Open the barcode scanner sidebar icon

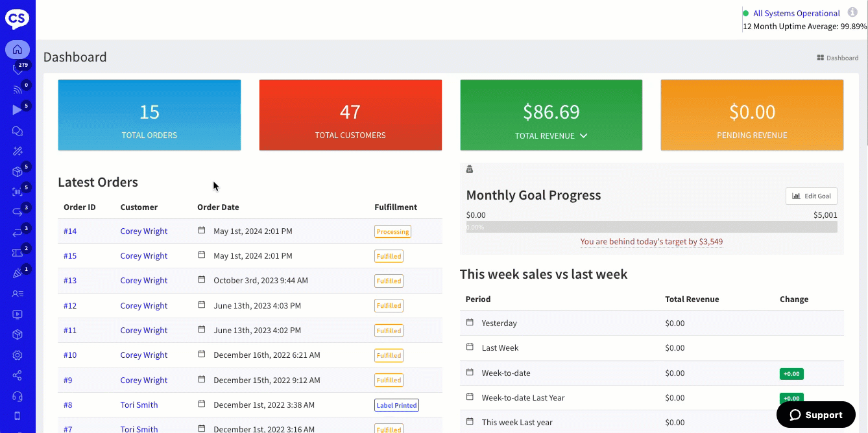pos(18,192)
